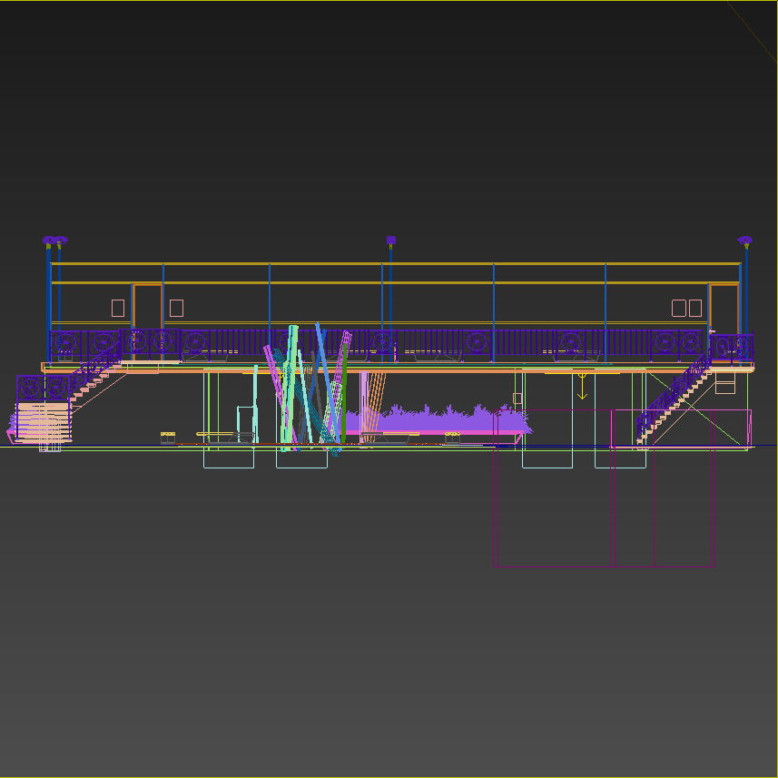Select the small yellow box on ground at left
Screen dimensions: 778x778
(x=168, y=438)
